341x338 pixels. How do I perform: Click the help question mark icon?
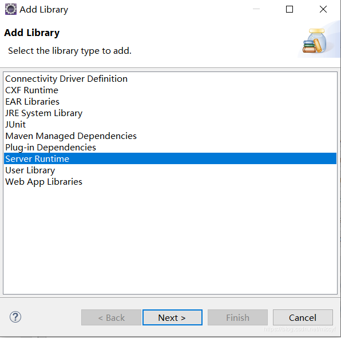pos(15,317)
